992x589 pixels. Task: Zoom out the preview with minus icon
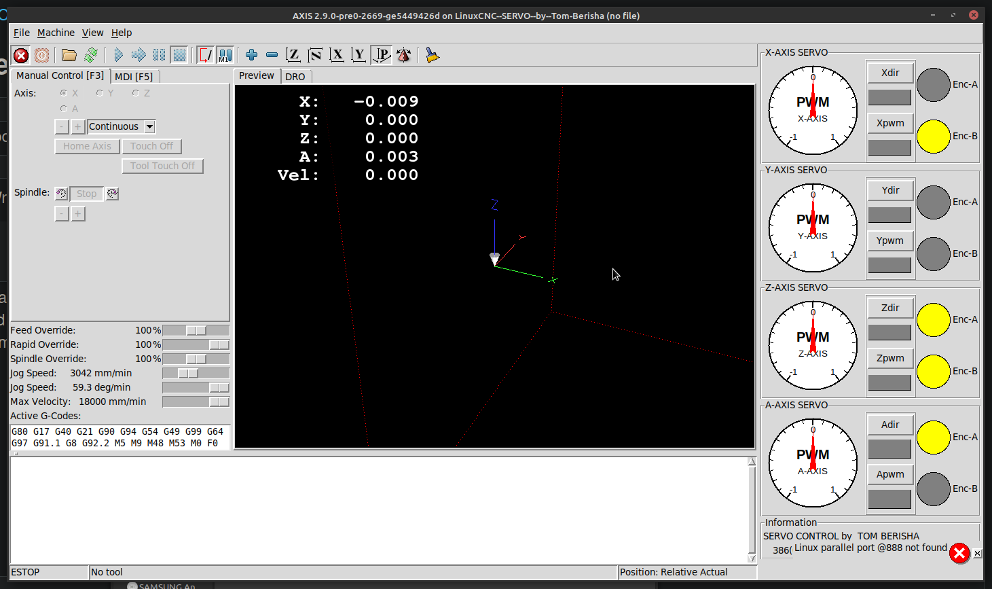[272, 55]
